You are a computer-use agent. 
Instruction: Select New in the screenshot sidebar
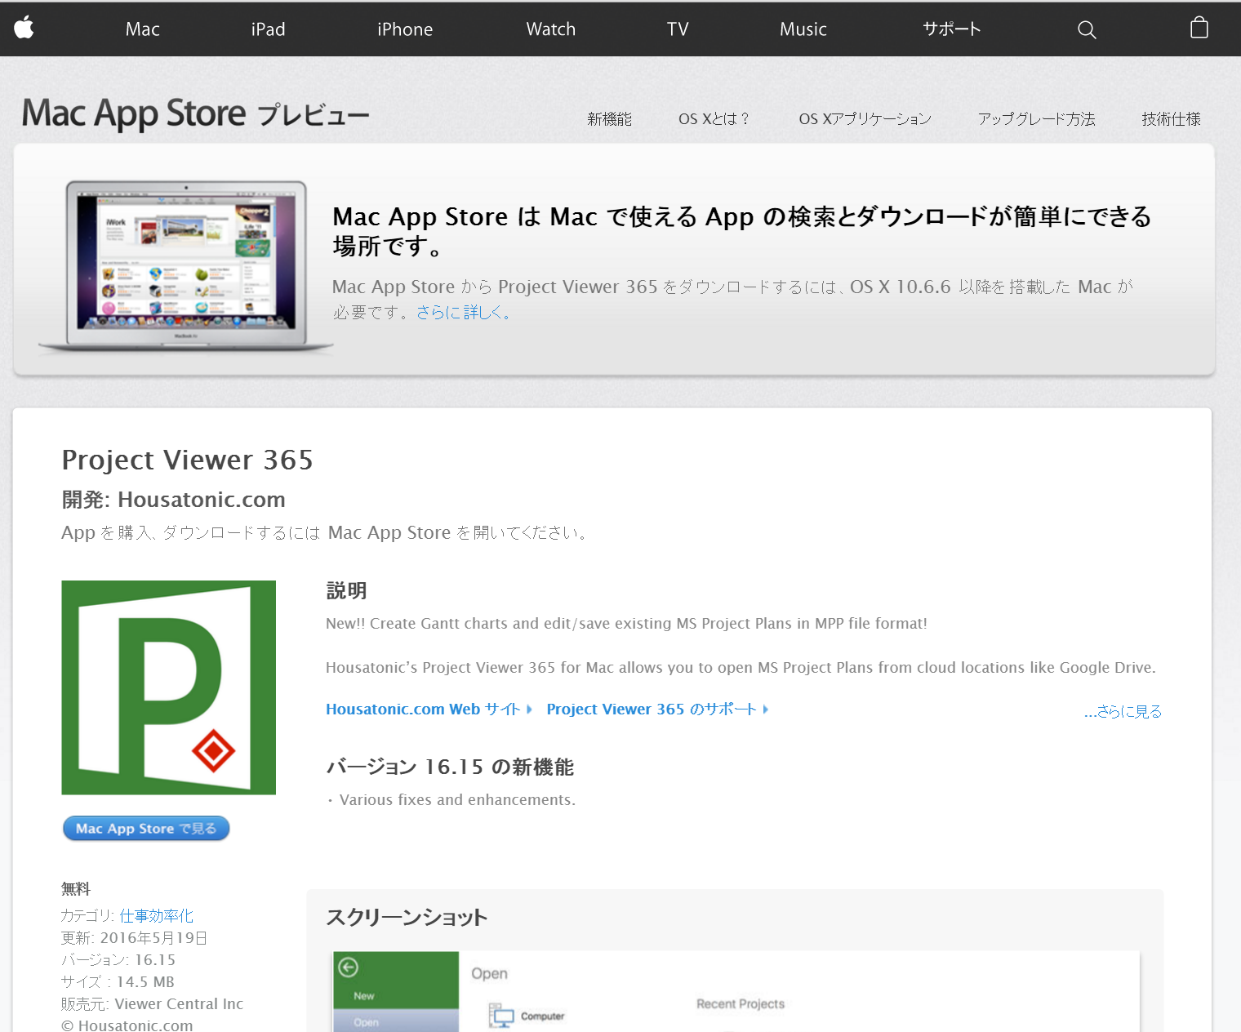(x=364, y=996)
